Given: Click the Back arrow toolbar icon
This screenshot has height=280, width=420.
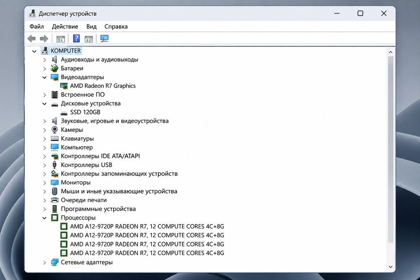Looking at the screenshot, I should tap(31, 39).
